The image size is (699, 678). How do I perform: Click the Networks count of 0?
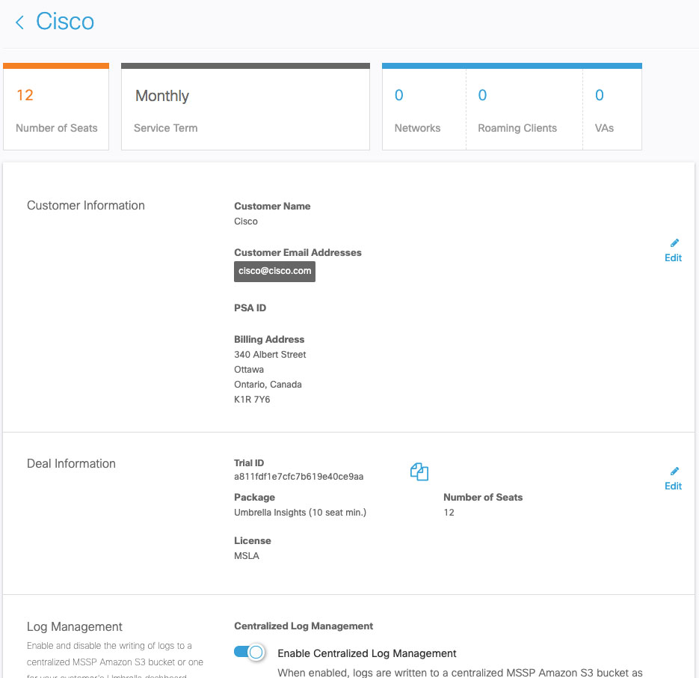(x=399, y=95)
